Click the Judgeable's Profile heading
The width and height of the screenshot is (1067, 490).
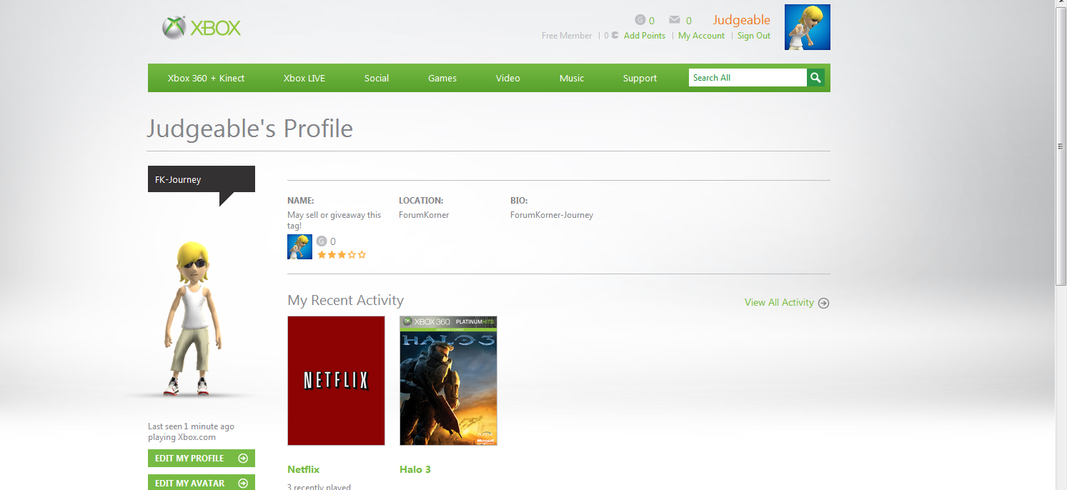[250, 129]
